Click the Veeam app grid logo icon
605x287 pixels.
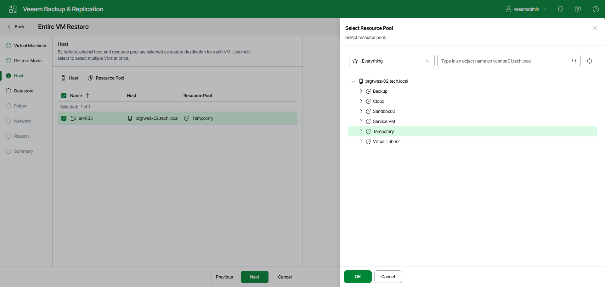13,9
